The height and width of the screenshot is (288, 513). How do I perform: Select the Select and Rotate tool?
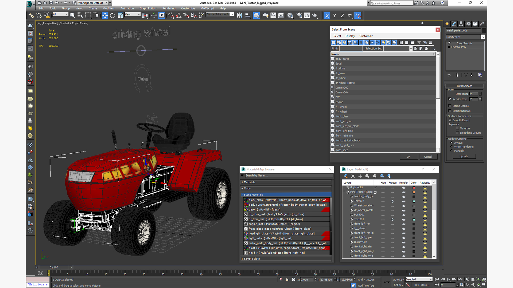pyautogui.click(x=112, y=15)
